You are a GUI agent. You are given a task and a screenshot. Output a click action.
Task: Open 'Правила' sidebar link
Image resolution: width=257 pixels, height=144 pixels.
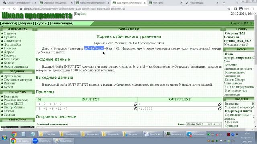click(x=10, y=37)
